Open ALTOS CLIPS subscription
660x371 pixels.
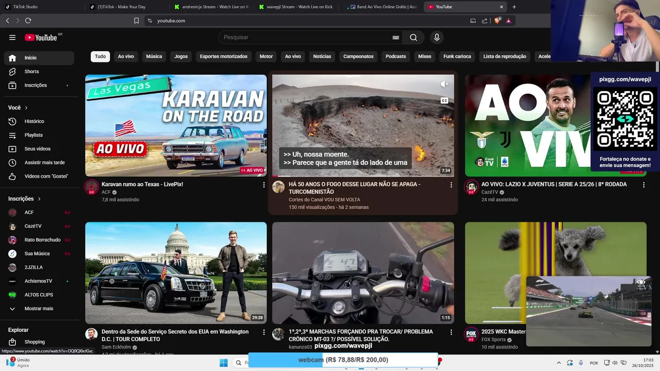(x=39, y=295)
